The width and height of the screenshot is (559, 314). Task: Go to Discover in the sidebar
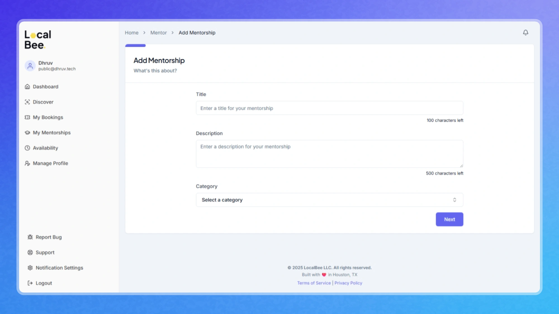43,102
